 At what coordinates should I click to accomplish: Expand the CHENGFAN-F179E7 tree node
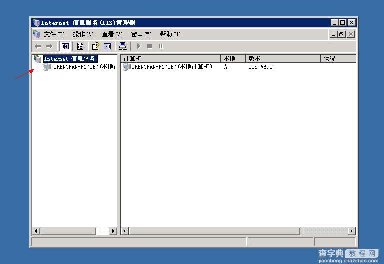[x=38, y=67]
